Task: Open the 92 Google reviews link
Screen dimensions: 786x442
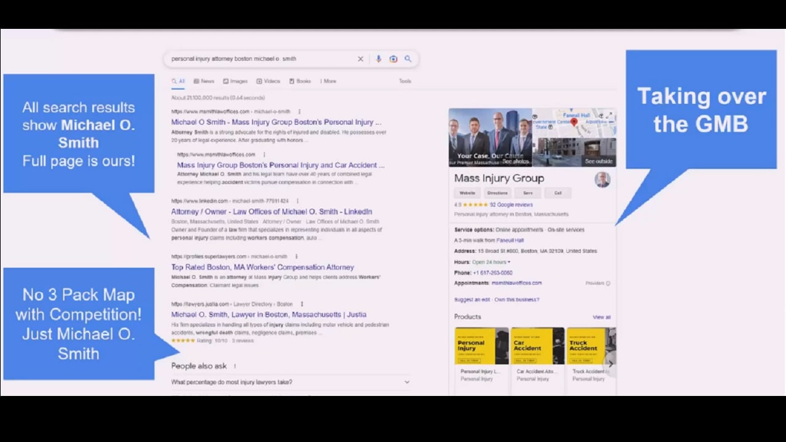Action: coord(512,204)
